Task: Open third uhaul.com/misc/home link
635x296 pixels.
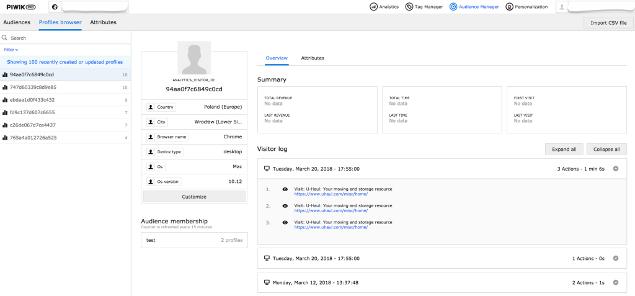Action: [331, 227]
